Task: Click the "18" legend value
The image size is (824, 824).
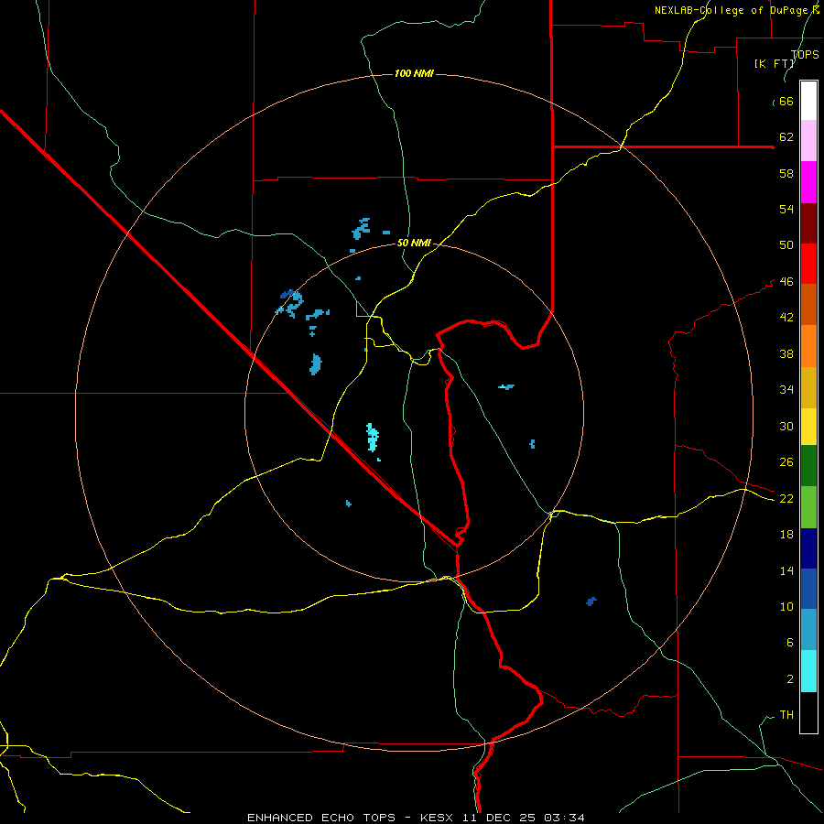Action: (x=786, y=535)
